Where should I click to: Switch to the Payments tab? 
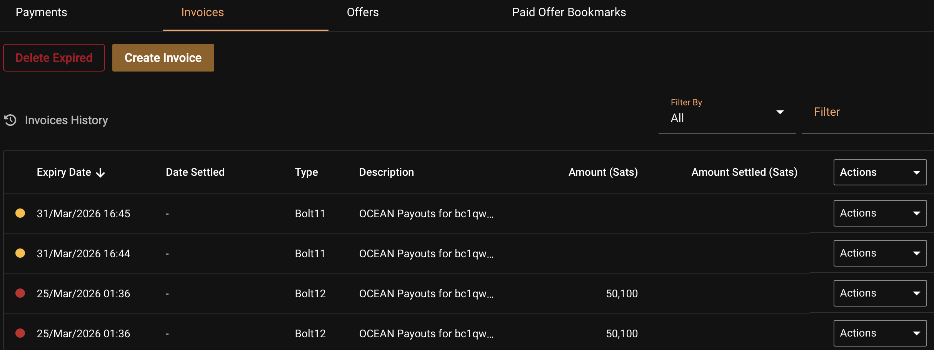pyautogui.click(x=42, y=12)
